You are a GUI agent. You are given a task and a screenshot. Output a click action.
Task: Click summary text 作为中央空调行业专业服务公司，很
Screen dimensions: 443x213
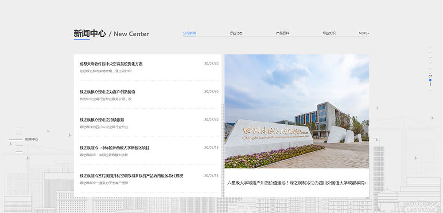(x=105, y=99)
